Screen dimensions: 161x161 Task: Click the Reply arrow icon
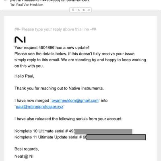[79, 10]
